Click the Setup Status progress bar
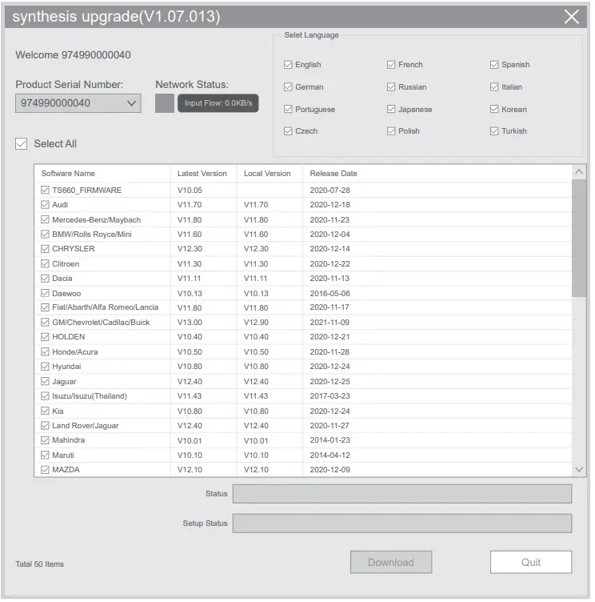 point(402,524)
